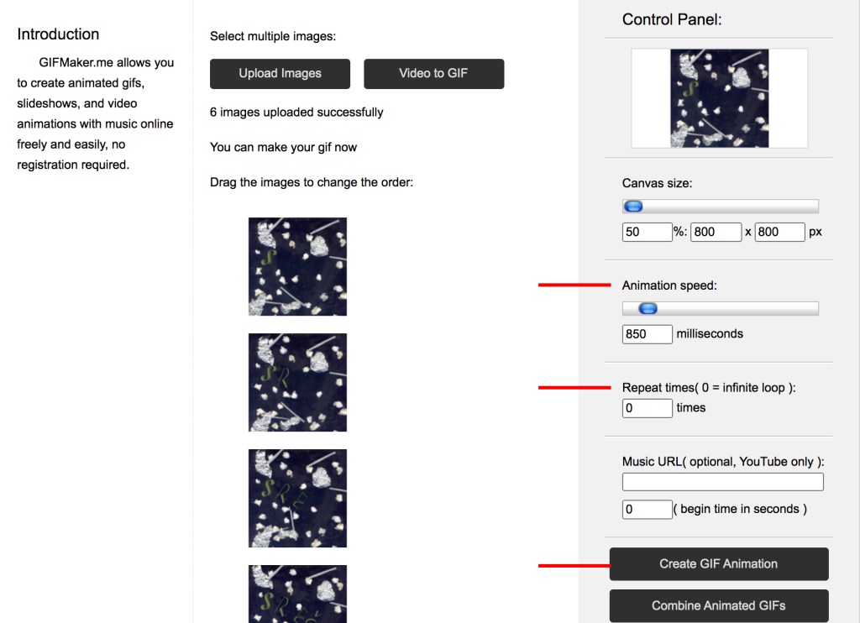
Task: Open the Video to GIF converter
Action: [433, 74]
